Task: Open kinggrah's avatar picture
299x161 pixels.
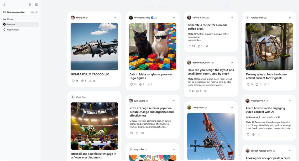Action: click(73, 18)
